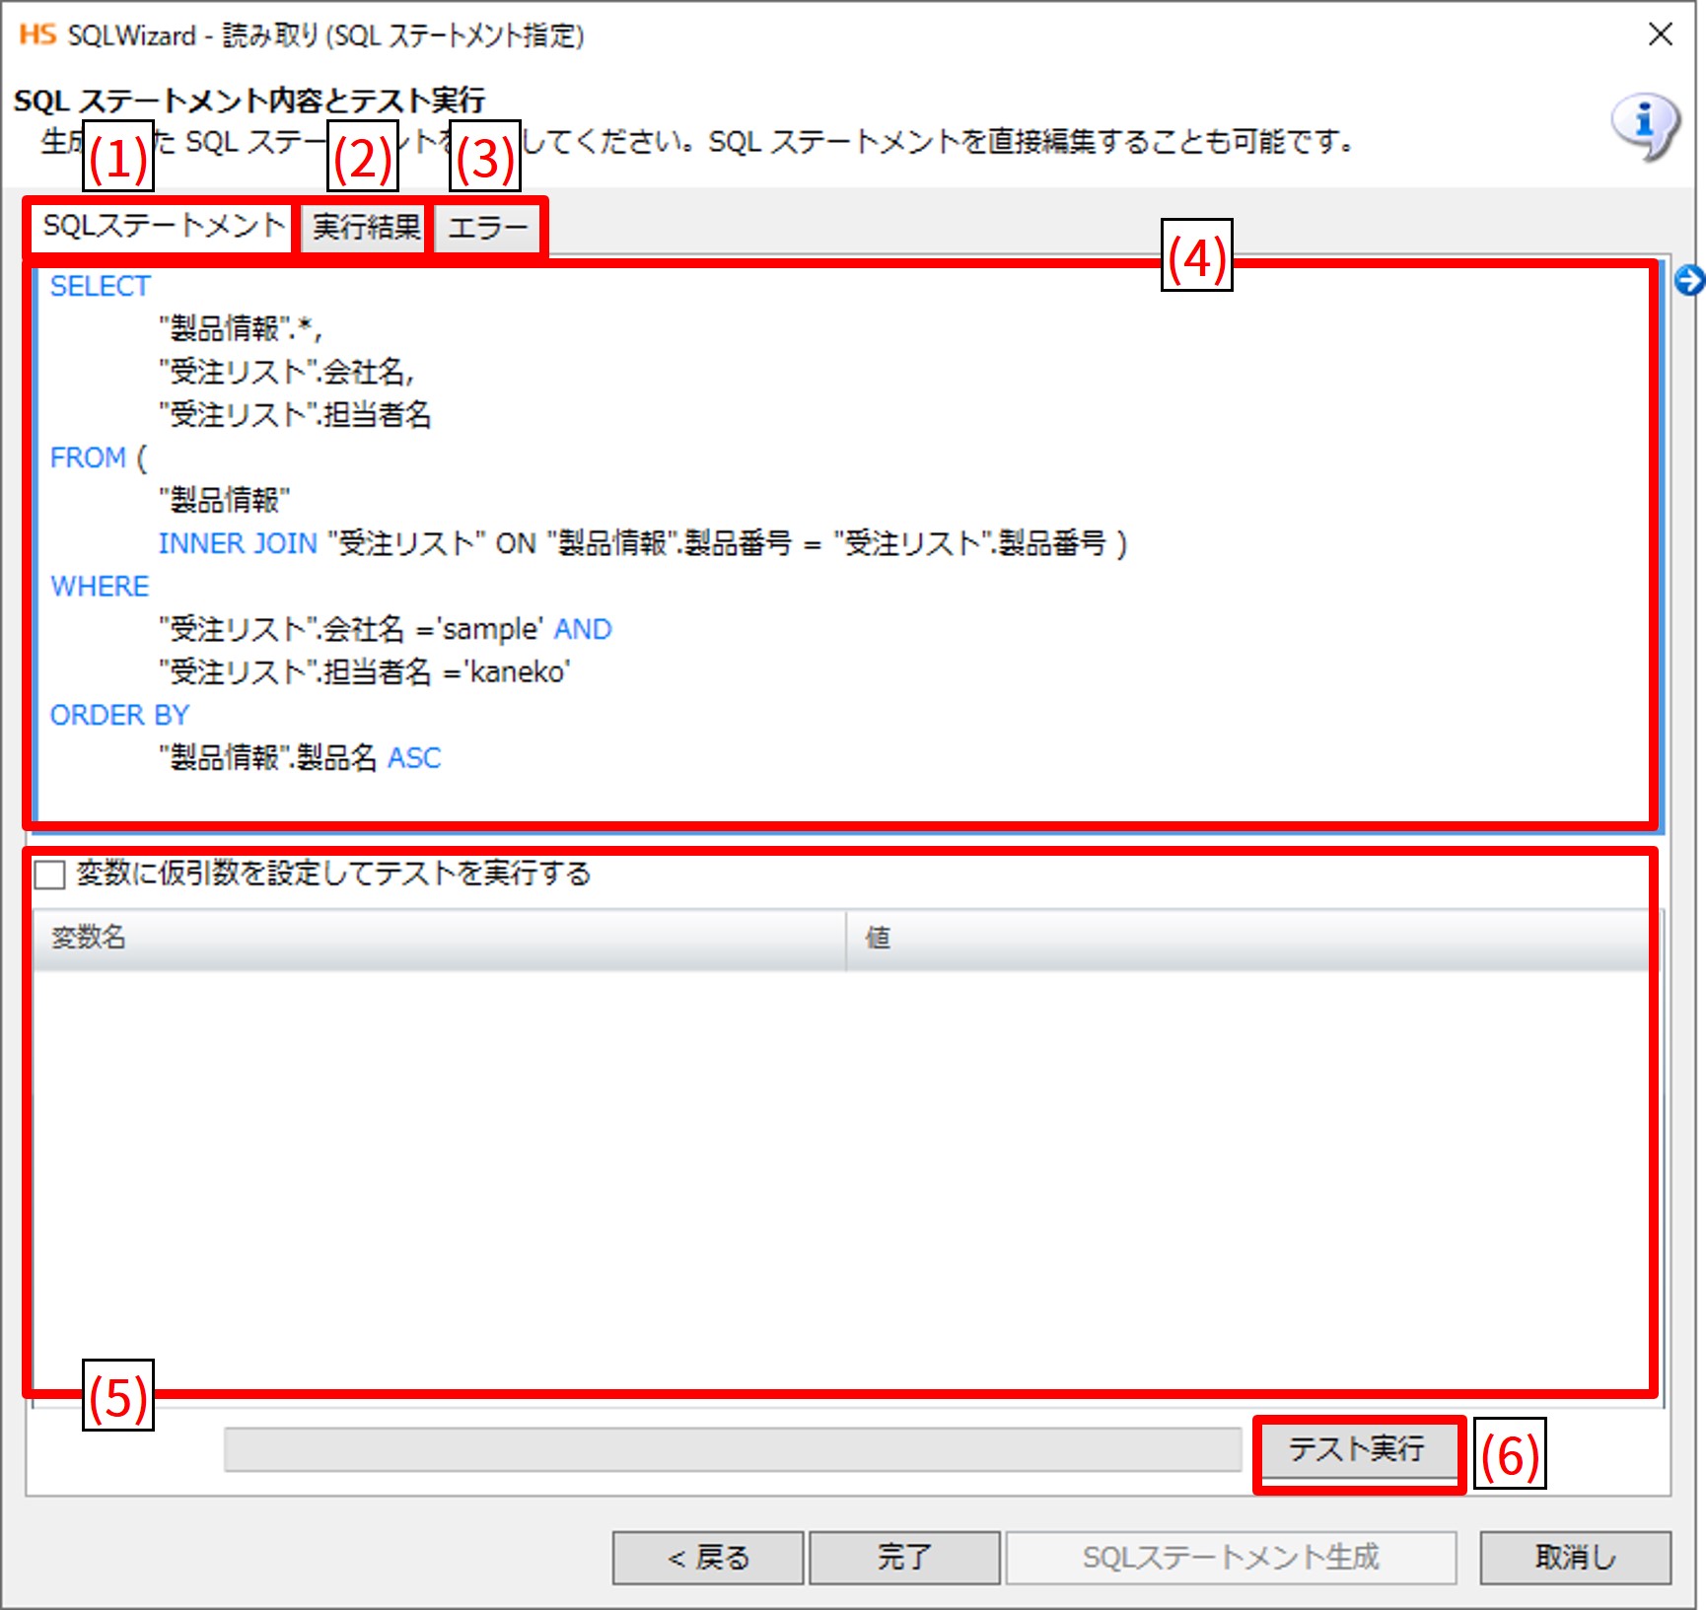Click the 'kaneko' value in WHERE clause
This screenshot has width=1706, height=1610.
point(517,672)
